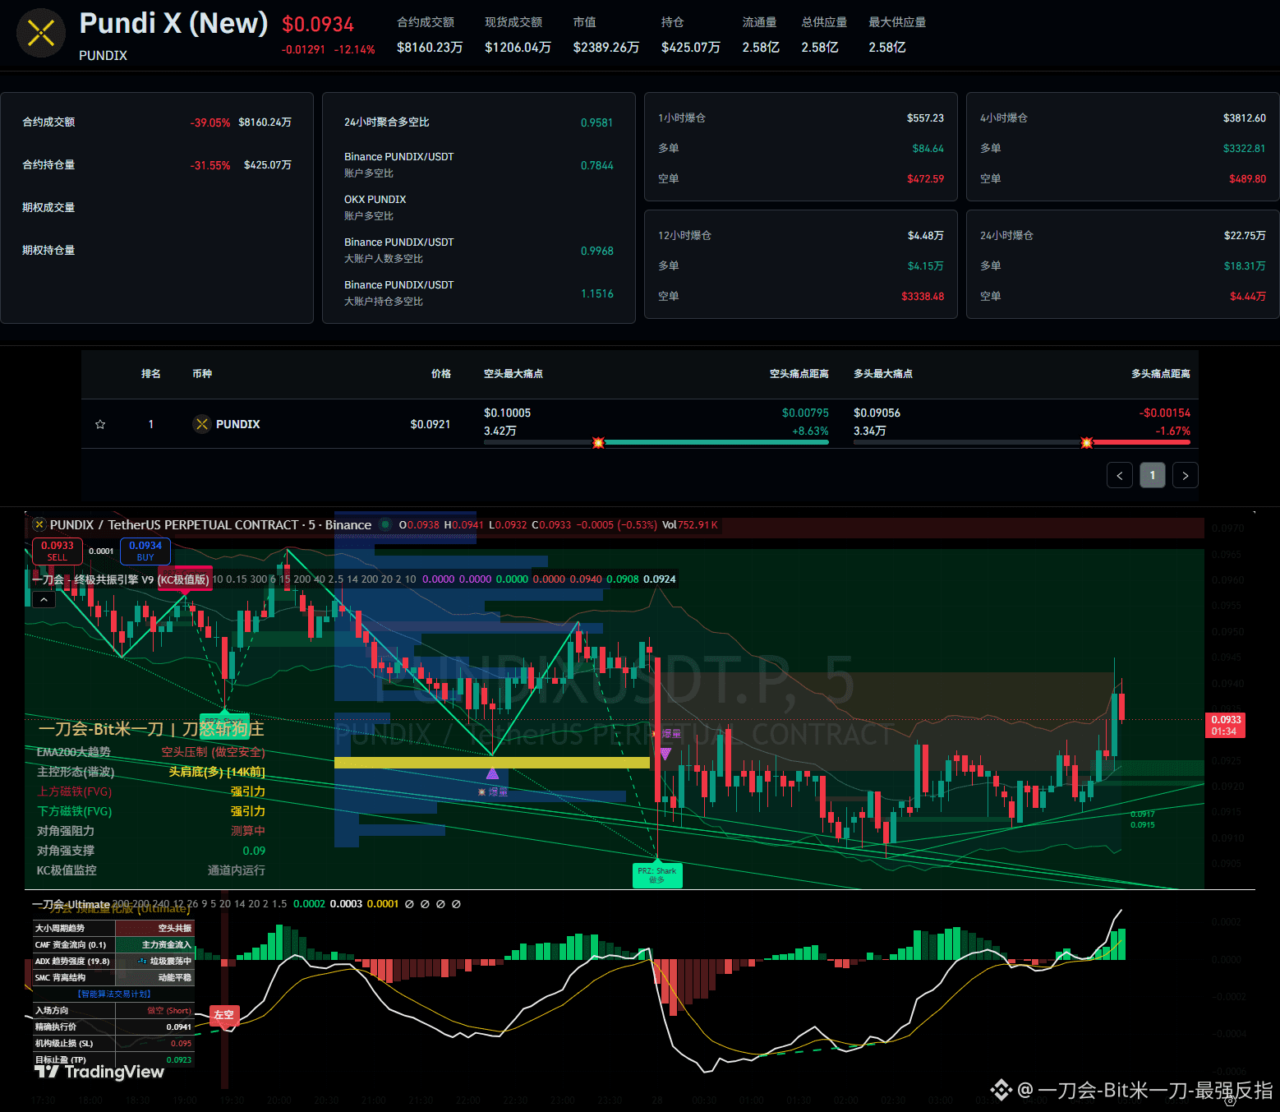Click the 头肩底(多) pattern status text
The image size is (1280, 1112).
tap(217, 772)
